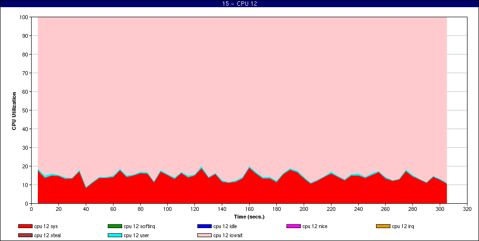The height and width of the screenshot is (241, 479).
Task: Click the 'CPU Utilization' y-axis title
Action: coord(14,111)
